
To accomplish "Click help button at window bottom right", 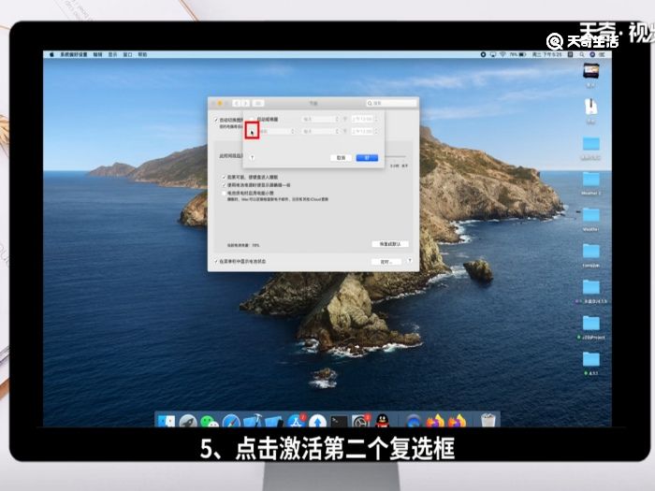I will 410,261.
